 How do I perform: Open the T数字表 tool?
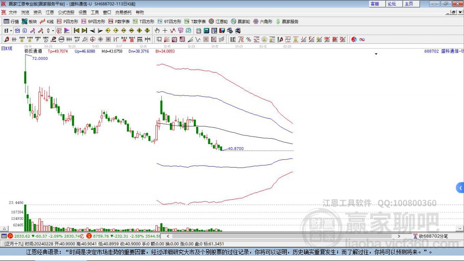[195, 22]
